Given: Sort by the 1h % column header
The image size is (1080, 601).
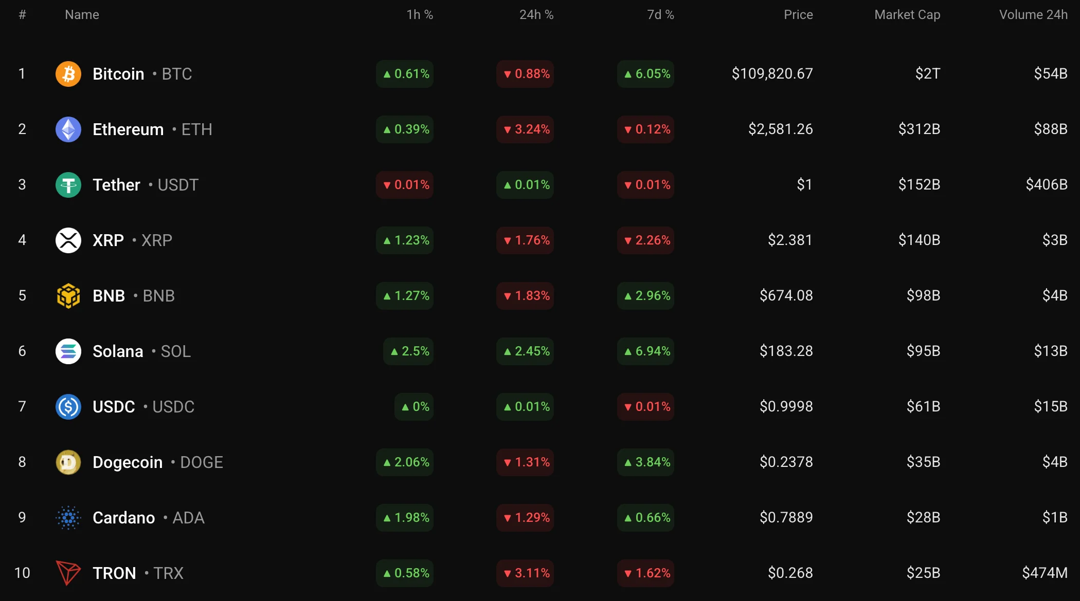Looking at the screenshot, I should pyautogui.click(x=420, y=15).
